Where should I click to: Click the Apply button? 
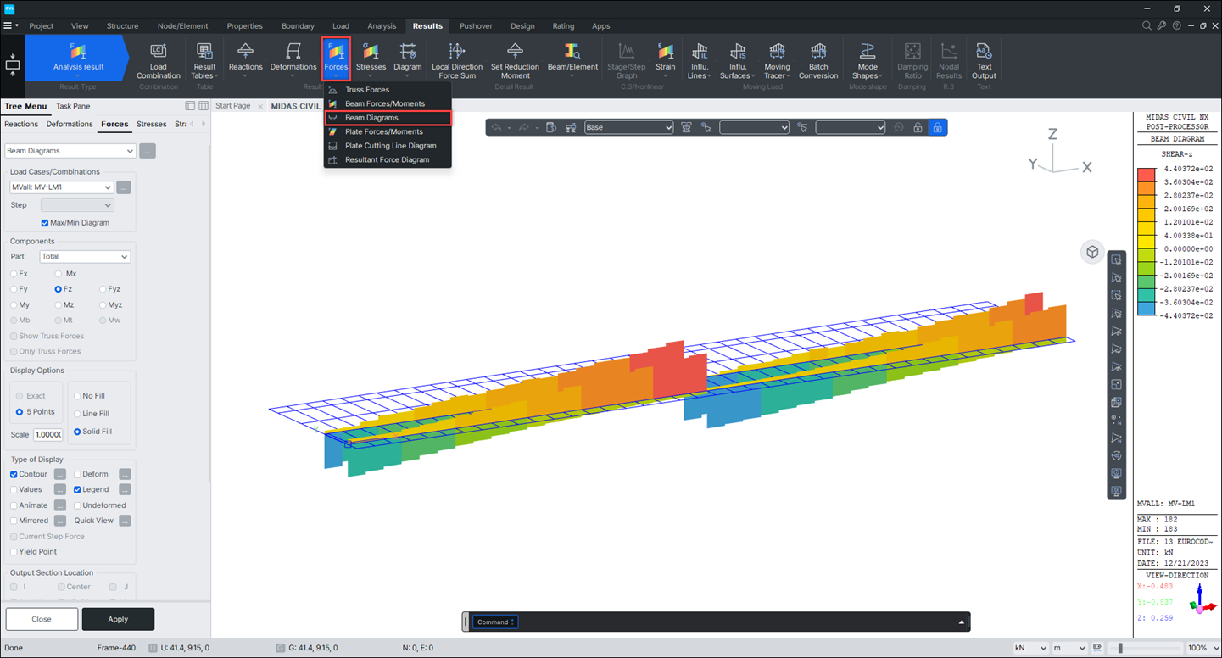[x=118, y=619]
